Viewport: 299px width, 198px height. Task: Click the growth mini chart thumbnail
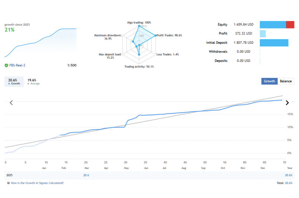point(41,43)
